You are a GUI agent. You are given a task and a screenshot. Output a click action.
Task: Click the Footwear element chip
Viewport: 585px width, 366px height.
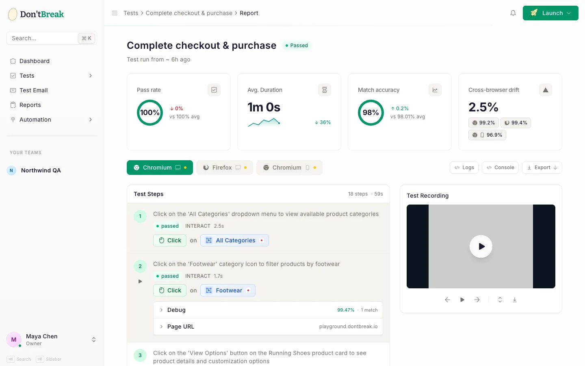click(227, 290)
